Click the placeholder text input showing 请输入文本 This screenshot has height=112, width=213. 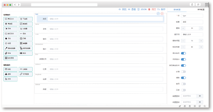192,35
